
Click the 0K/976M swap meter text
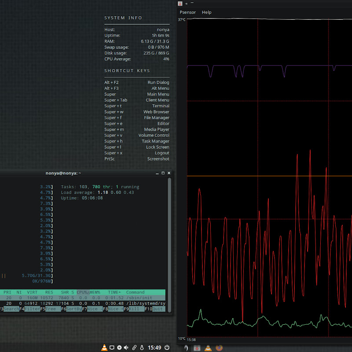[42, 281]
